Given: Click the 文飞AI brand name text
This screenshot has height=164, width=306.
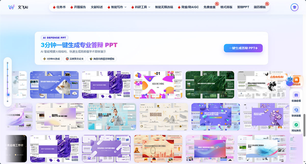Looking at the screenshot, I should tap(23, 7).
